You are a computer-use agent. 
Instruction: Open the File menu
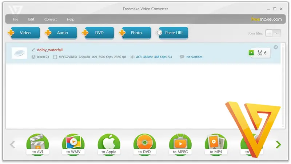click(16, 19)
